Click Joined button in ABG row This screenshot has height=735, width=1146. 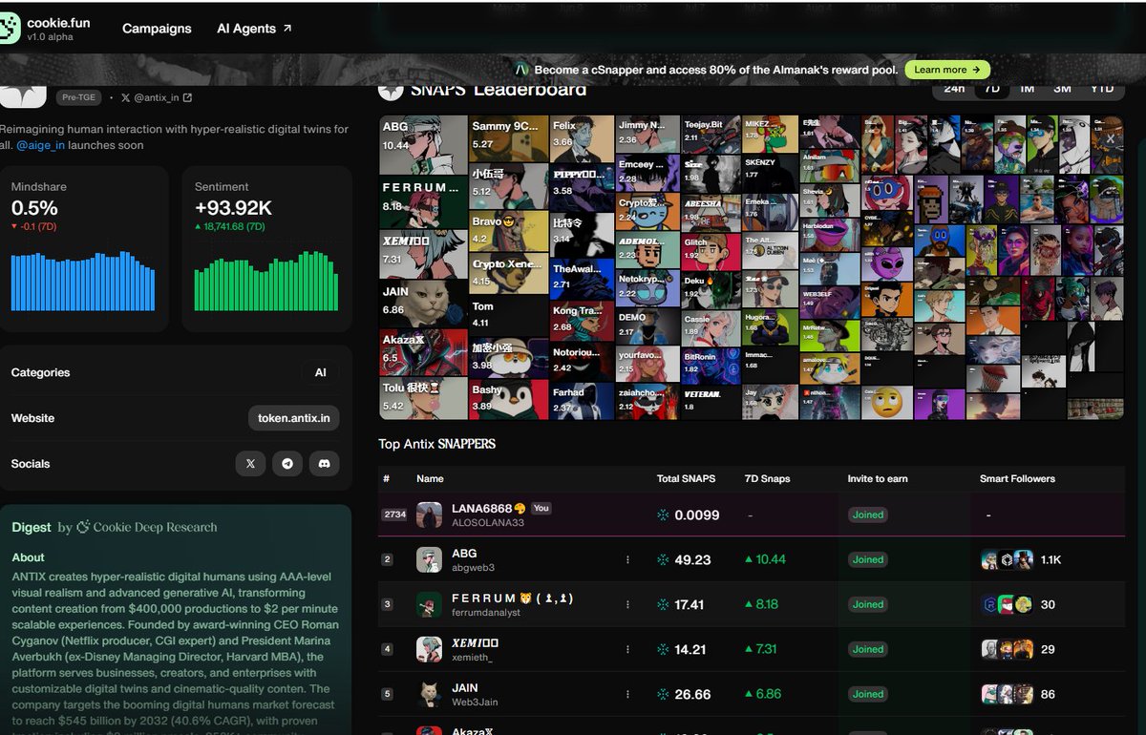pyautogui.click(x=868, y=559)
